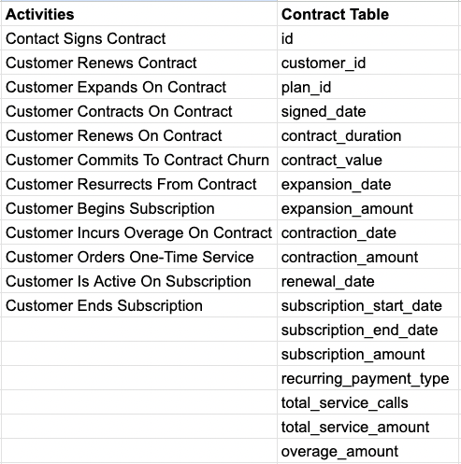The width and height of the screenshot is (461, 464).
Task: Click the Customer Expands On Contract cell
Action: 139,87
